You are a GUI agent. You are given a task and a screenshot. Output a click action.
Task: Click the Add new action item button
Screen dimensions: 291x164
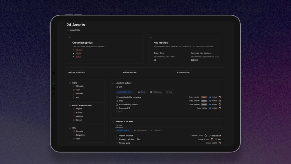(x=76, y=72)
